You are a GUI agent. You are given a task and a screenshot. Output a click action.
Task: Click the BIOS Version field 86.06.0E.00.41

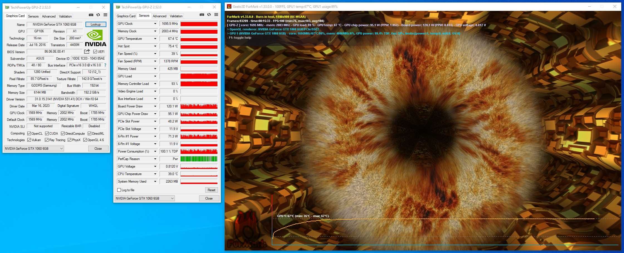[x=55, y=51]
